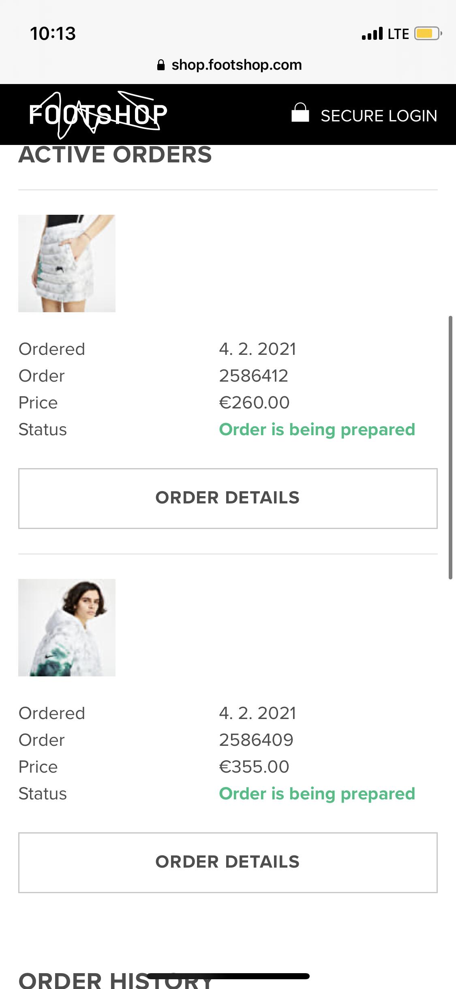
Task: Open the white puffer skirt thumbnail
Action: pos(67,263)
